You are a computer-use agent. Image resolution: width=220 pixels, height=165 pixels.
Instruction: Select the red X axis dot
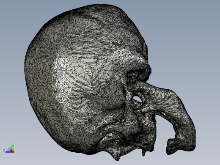point(13,152)
